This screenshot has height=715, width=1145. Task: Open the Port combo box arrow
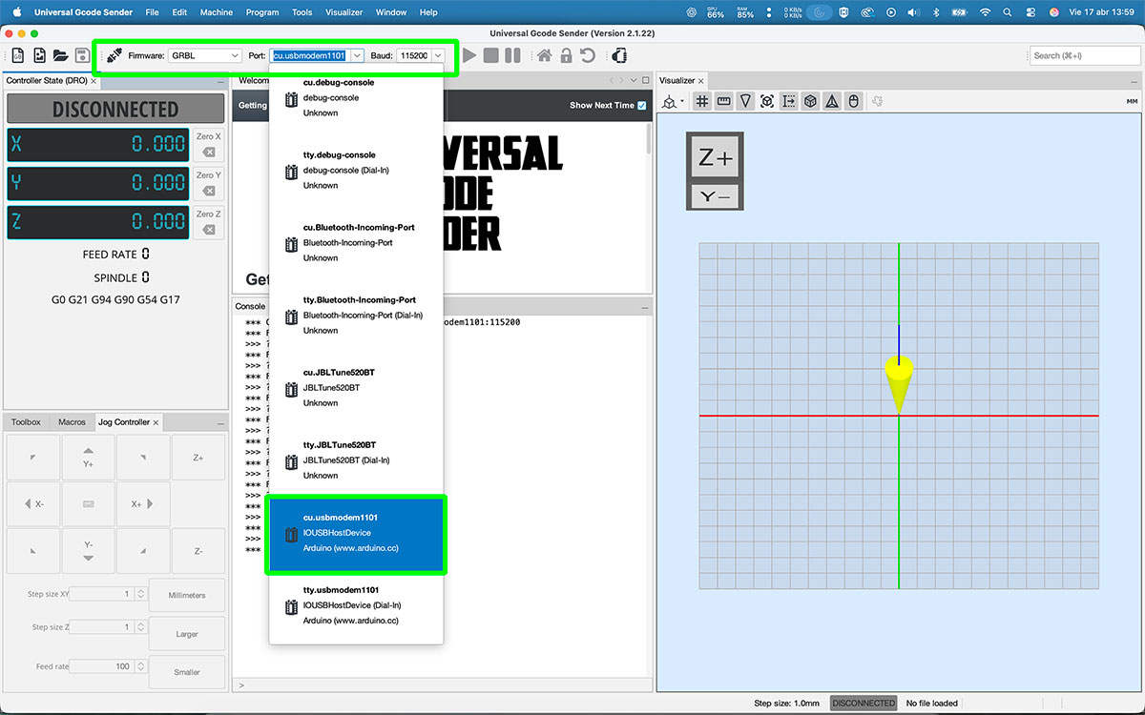357,56
